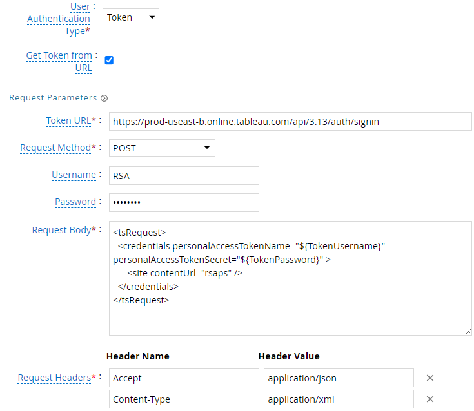Click the Request Method label link

tap(55, 148)
